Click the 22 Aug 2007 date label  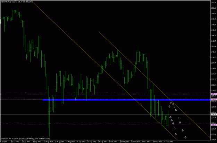tap(59, 142)
